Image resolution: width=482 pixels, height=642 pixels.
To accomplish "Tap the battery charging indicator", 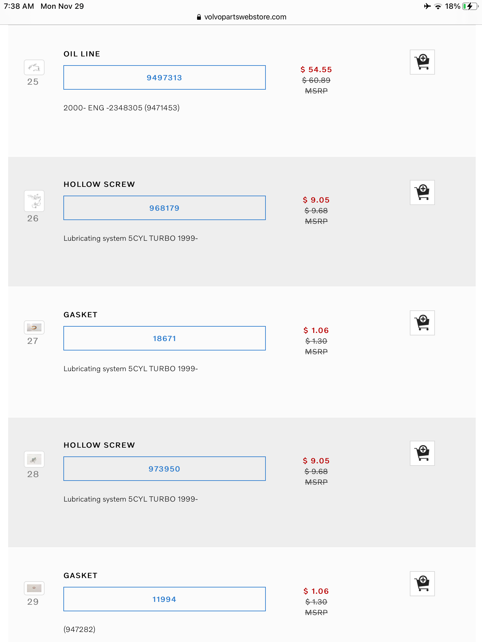I will [x=469, y=6].
